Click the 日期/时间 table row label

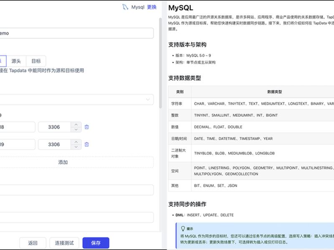(179, 139)
